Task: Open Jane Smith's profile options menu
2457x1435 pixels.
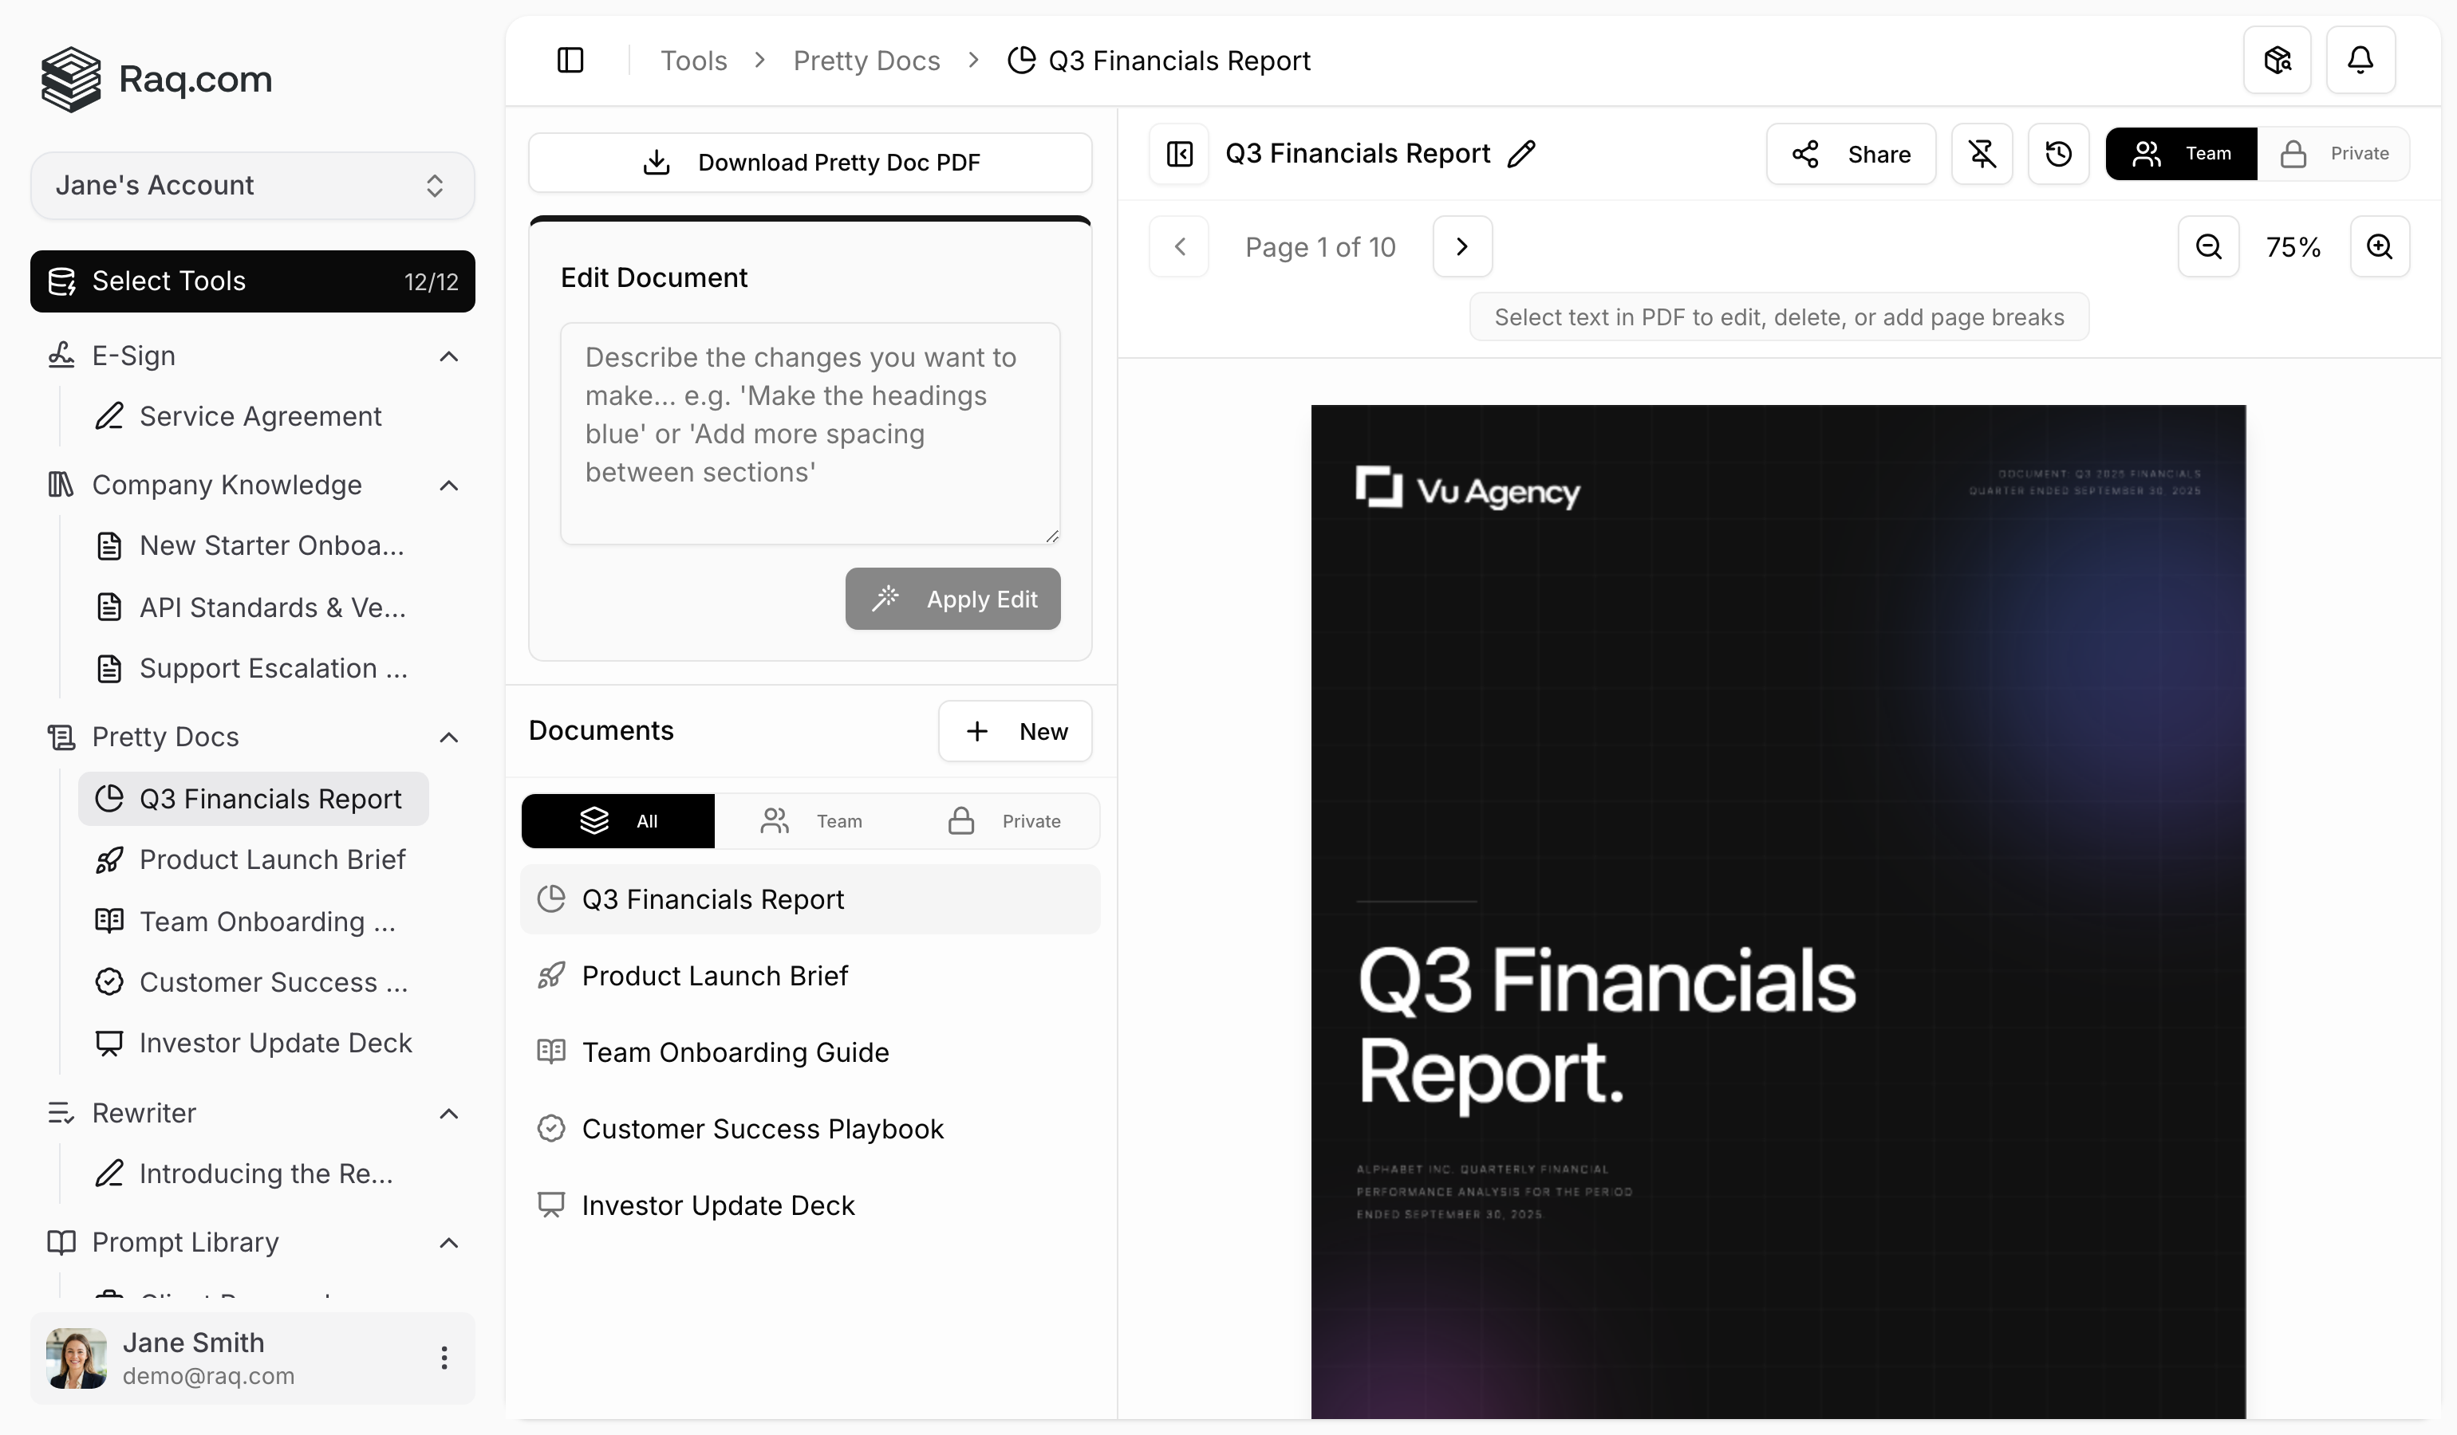Action: point(444,1358)
